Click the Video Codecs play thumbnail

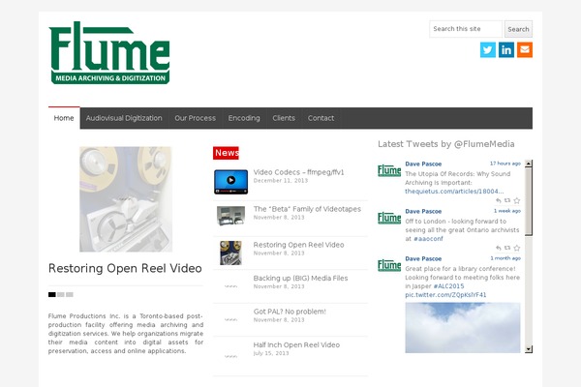pyautogui.click(x=230, y=182)
